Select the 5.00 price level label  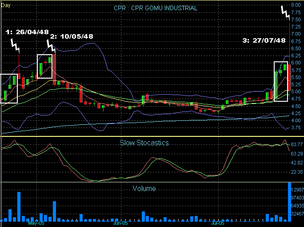[x=296, y=92]
